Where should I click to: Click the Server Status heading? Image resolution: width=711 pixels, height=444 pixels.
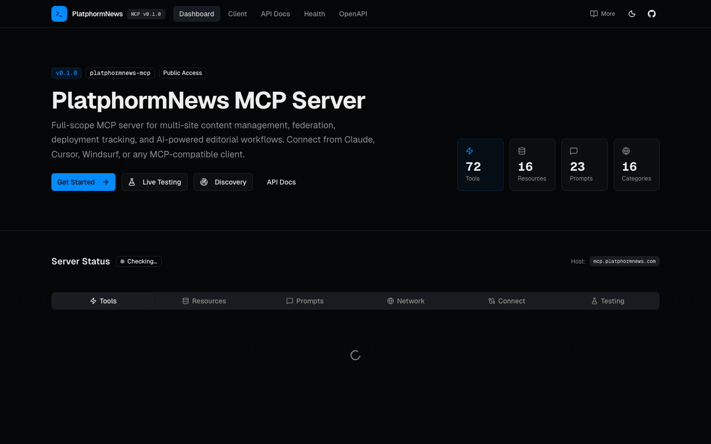pos(80,261)
